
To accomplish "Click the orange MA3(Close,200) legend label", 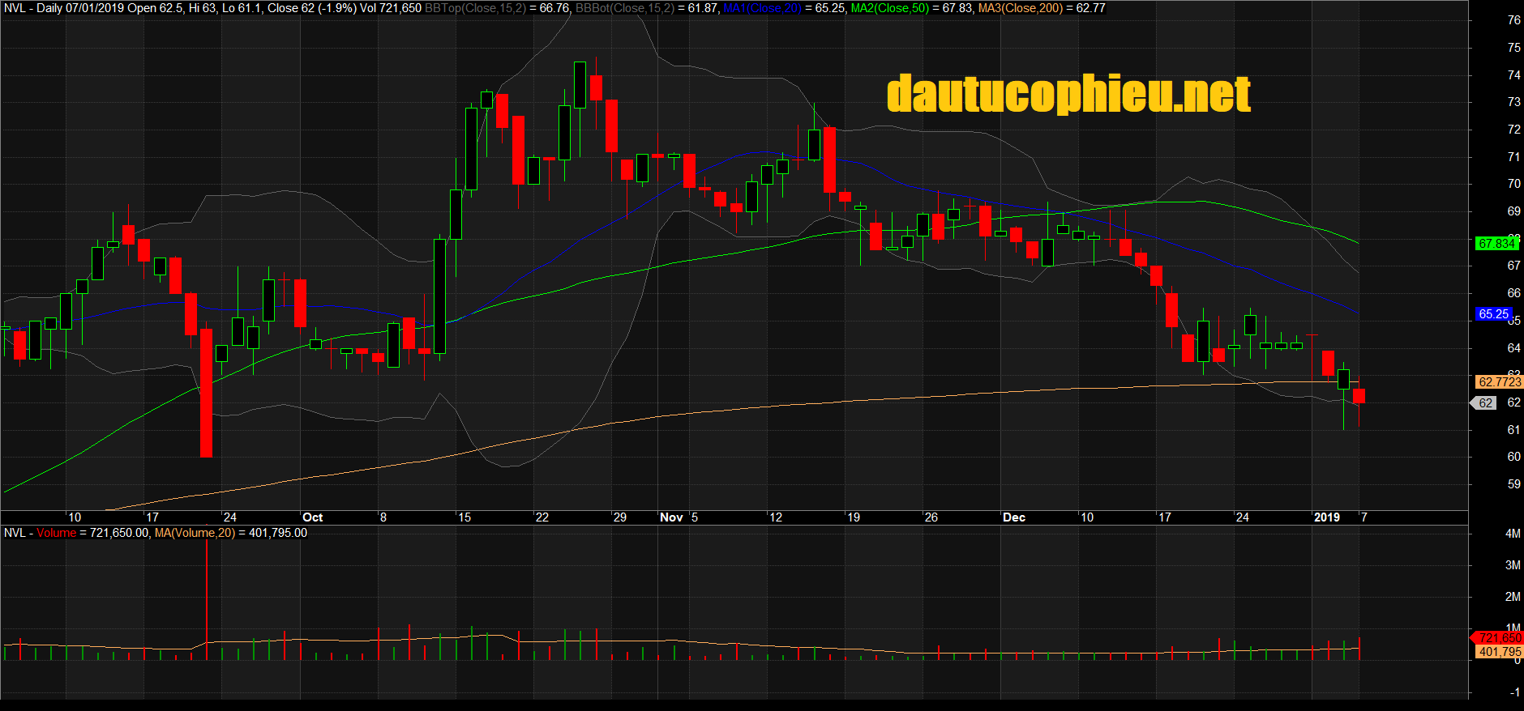I will point(1020,8).
